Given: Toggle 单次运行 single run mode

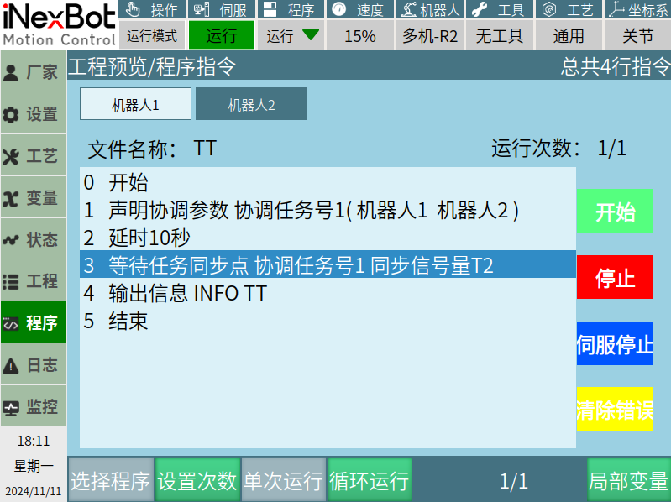Looking at the screenshot, I should (x=283, y=481).
